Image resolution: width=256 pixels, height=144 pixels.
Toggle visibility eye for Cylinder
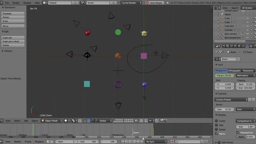coord(248,30)
